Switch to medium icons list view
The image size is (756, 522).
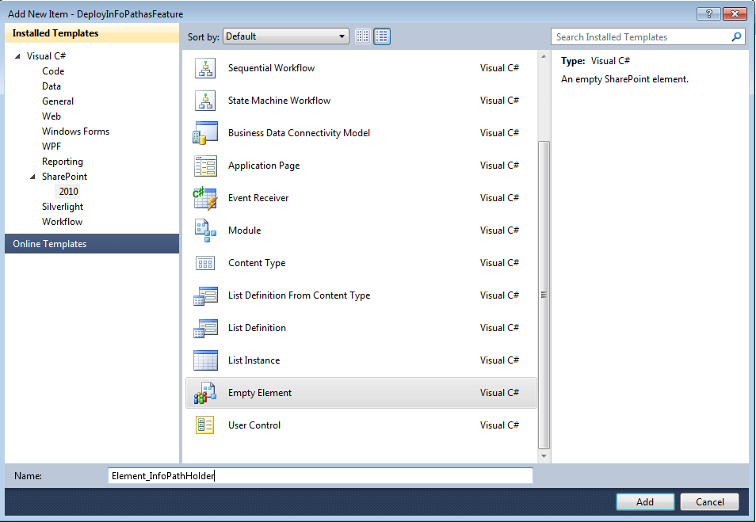pyautogui.click(x=382, y=36)
